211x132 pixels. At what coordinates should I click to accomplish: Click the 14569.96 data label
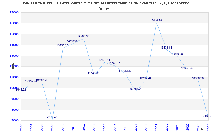click(x=83, y=36)
